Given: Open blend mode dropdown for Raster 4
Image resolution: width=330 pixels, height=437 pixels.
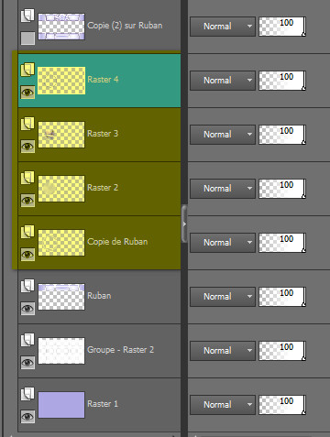Looking at the screenshot, I should point(223,81).
